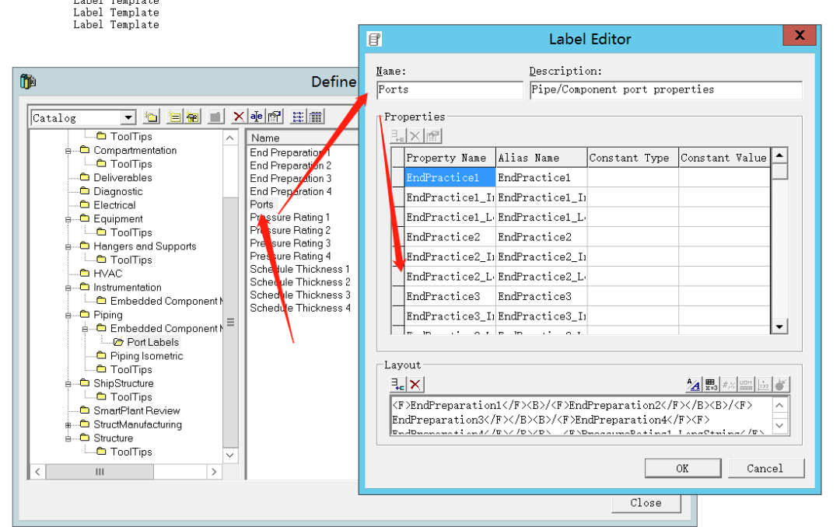Image resolution: width=840 pixels, height=527 pixels.
Task: Switch to grid details view icon
Action: pos(316,117)
